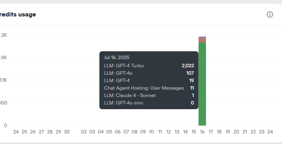Click the LLM: GPT-4o mini row

click(x=149, y=103)
